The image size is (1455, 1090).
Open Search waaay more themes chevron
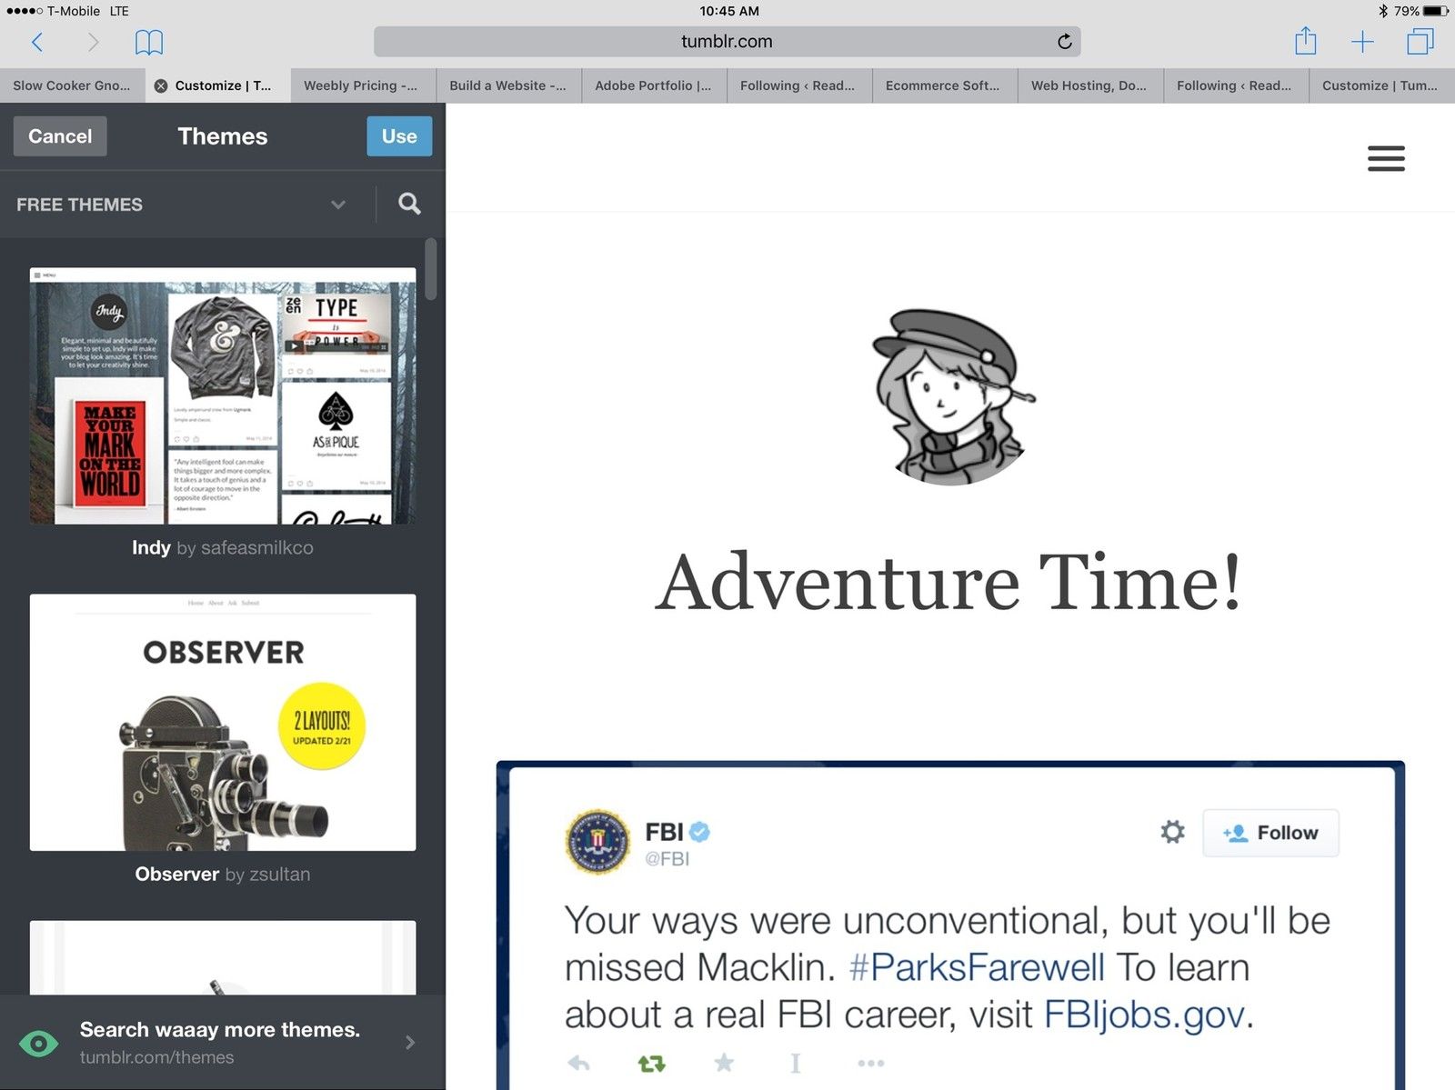tap(410, 1043)
